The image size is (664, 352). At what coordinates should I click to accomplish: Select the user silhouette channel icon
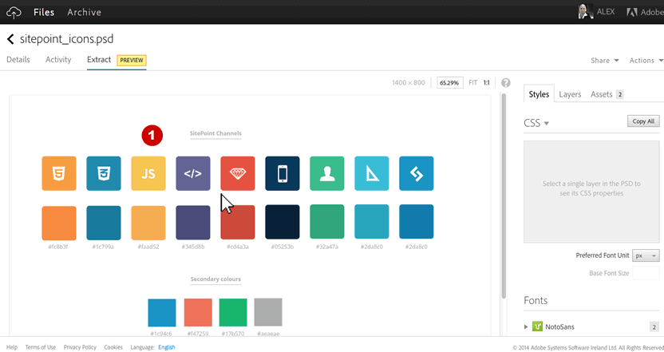(x=327, y=173)
